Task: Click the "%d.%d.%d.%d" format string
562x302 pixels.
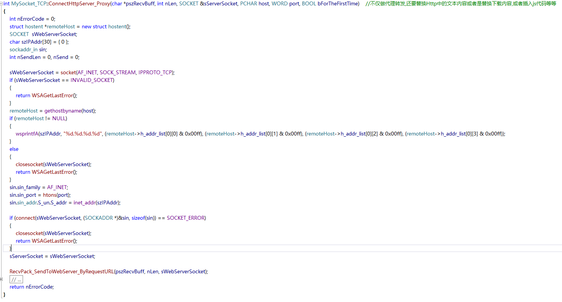Action: coord(82,134)
